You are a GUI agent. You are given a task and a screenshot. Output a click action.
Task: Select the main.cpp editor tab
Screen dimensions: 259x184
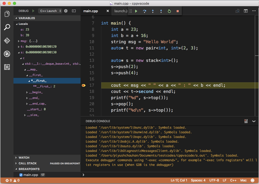(90, 11)
